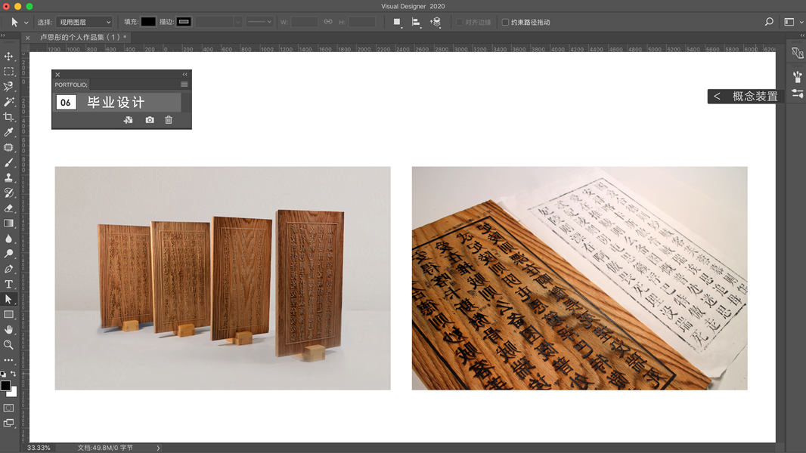The width and height of the screenshot is (806, 453).
Task: Open the 现用图层 selection dropdown
Action: point(84,22)
